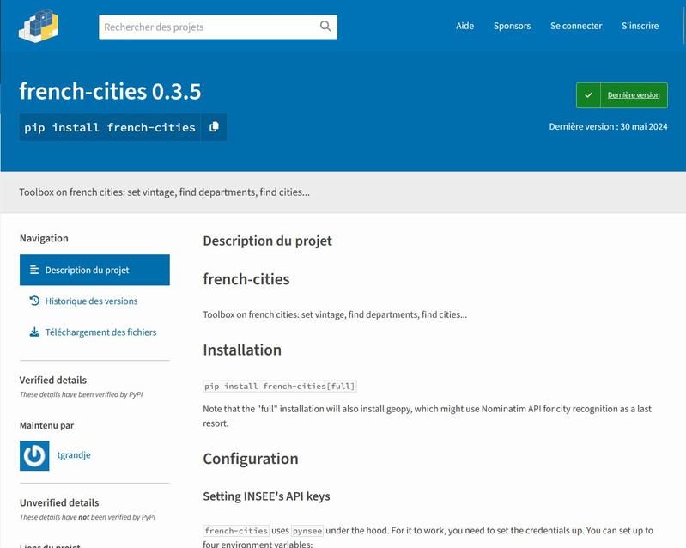Click S'inscrire to register

coord(640,26)
